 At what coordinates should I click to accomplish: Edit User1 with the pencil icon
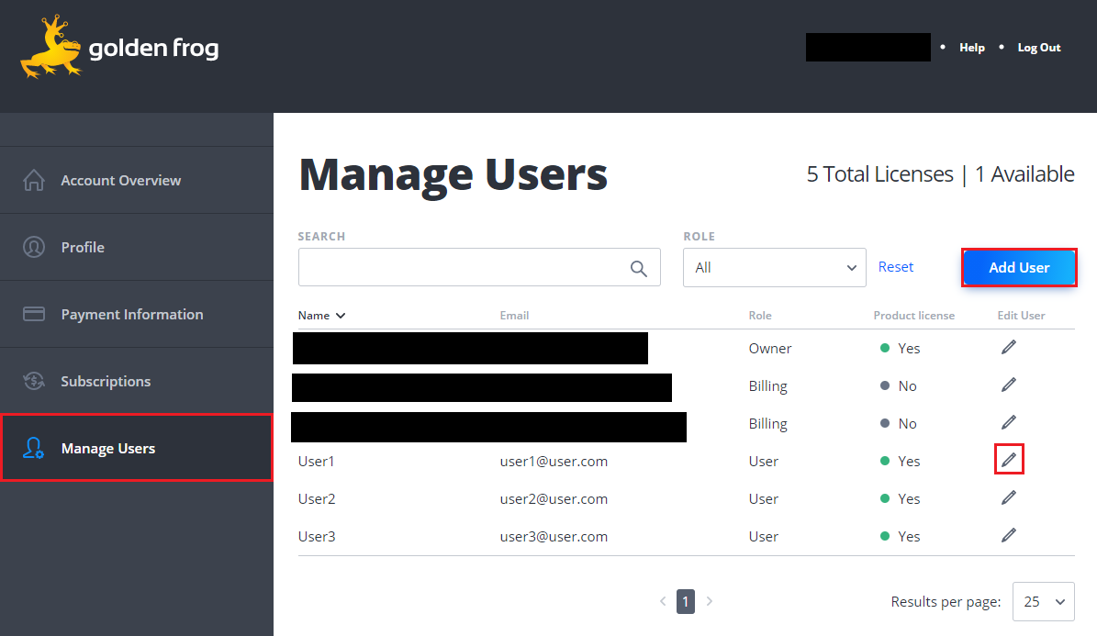[1008, 459]
